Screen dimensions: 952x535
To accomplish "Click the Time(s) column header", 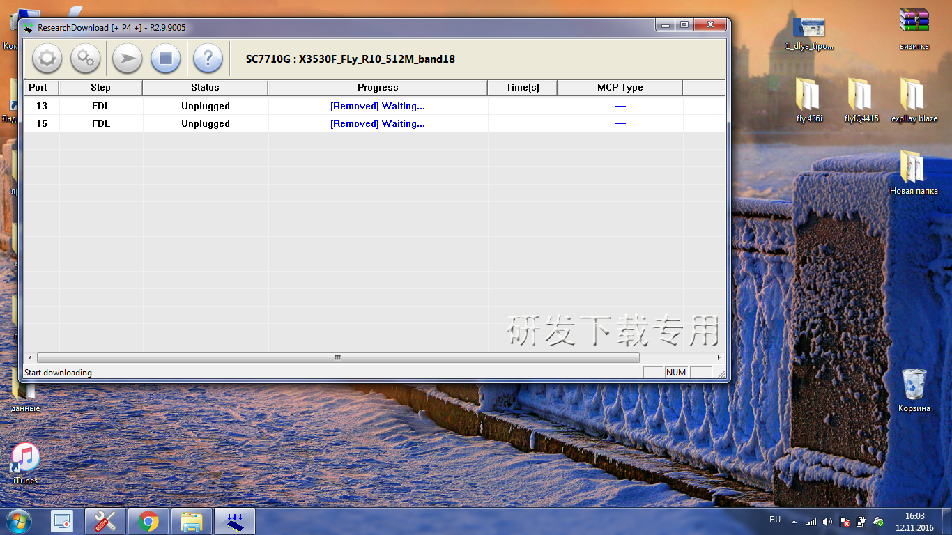I will click(523, 88).
